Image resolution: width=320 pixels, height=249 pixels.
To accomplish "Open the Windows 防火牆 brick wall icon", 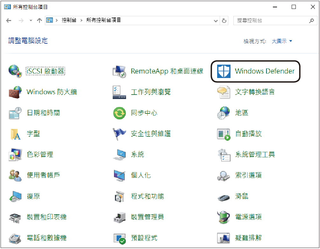I will 15,92.
